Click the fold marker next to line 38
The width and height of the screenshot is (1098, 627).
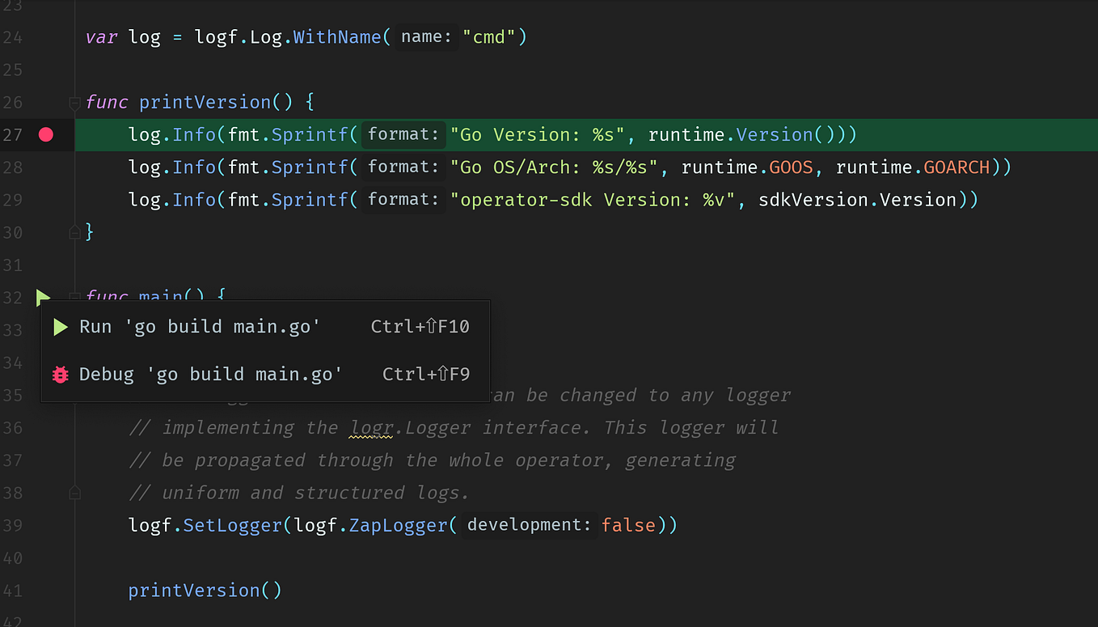[x=74, y=492]
